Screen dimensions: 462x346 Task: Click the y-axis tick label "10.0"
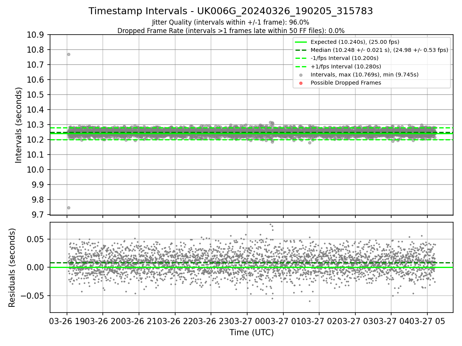tap(36, 170)
